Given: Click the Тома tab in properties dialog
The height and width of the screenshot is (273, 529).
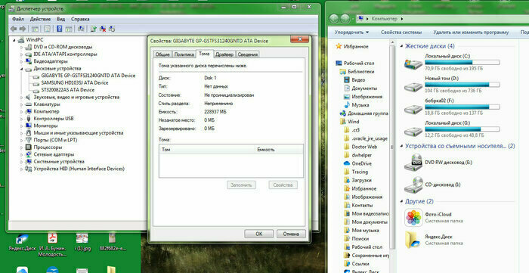Looking at the screenshot, I should [204, 54].
